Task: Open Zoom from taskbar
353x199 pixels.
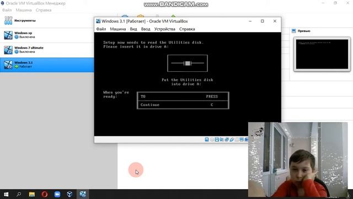Action: coord(57,194)
